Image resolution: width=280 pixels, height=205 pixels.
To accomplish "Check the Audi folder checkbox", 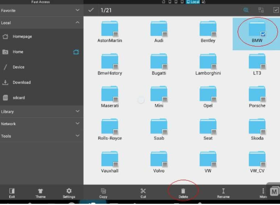I will click(165, 34).
